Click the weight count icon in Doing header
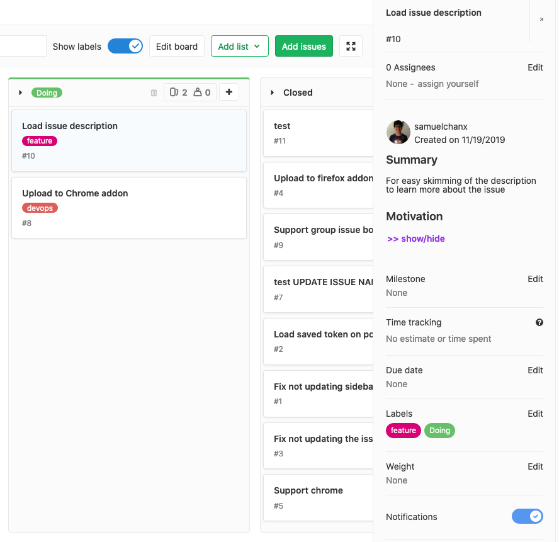The image size is (559, 542). 197,93
